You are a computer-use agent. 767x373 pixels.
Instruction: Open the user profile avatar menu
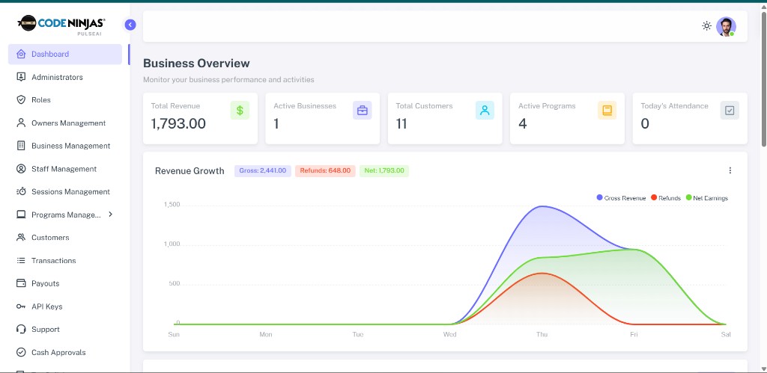726,26
